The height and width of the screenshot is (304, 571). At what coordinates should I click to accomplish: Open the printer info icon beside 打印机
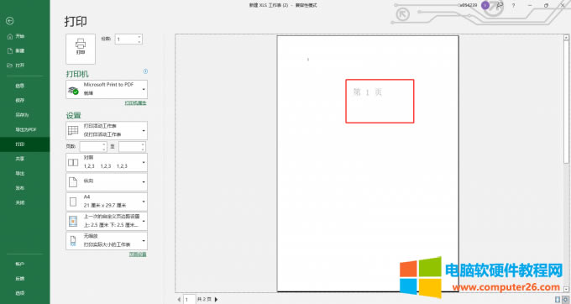click(145, 71)
